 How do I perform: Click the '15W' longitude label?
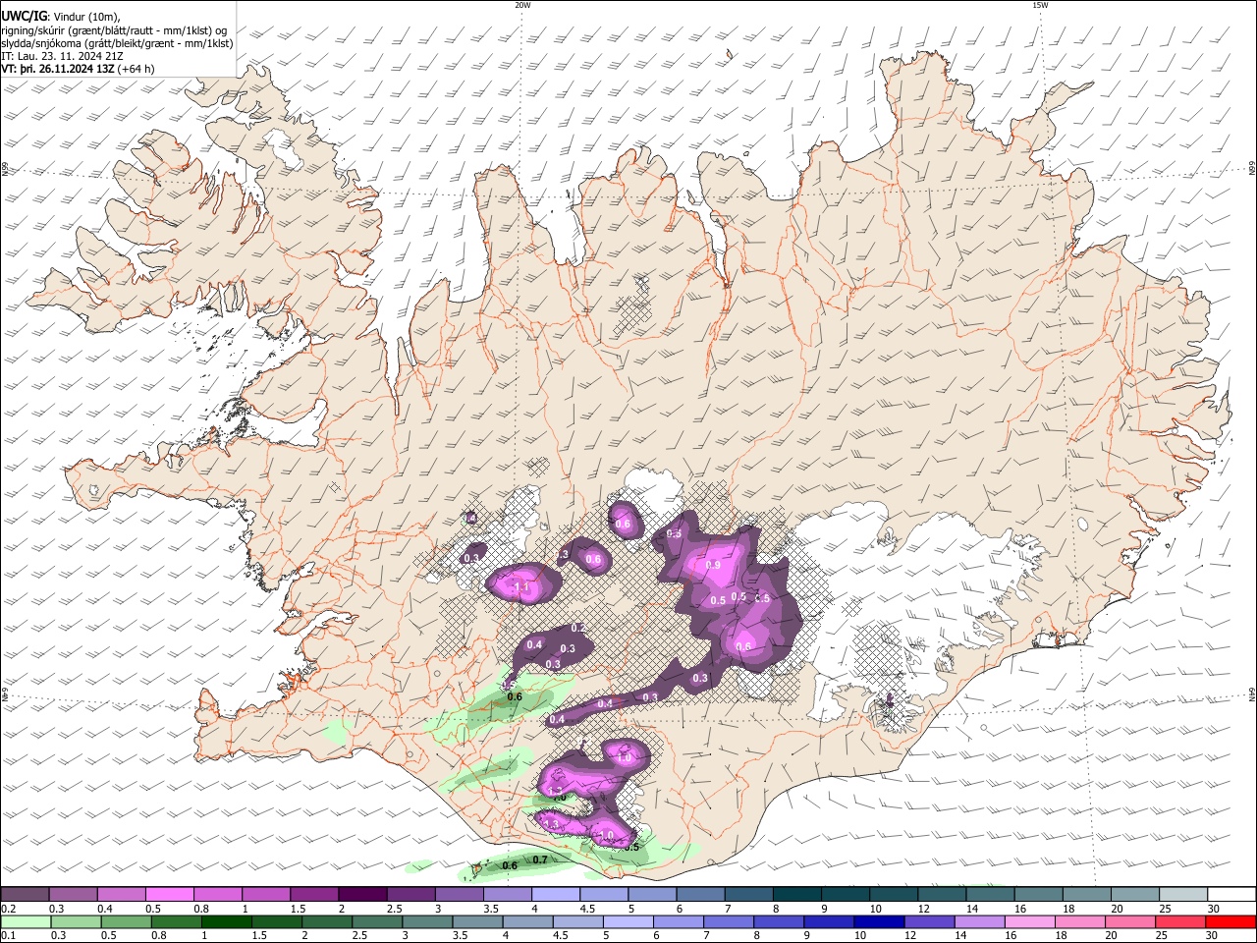1040,5
